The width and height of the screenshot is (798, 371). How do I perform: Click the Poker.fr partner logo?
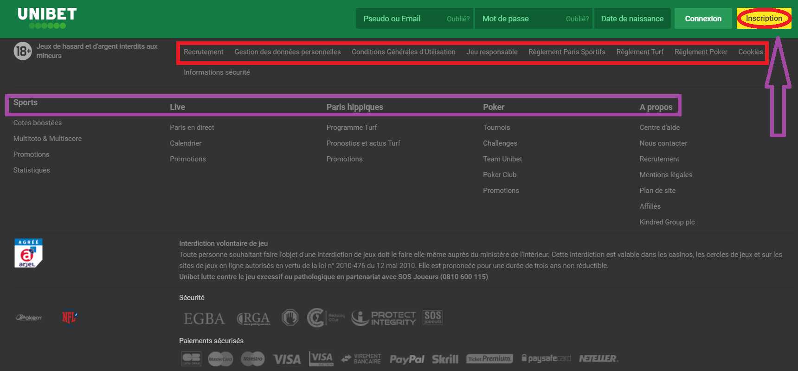(29, 318)
